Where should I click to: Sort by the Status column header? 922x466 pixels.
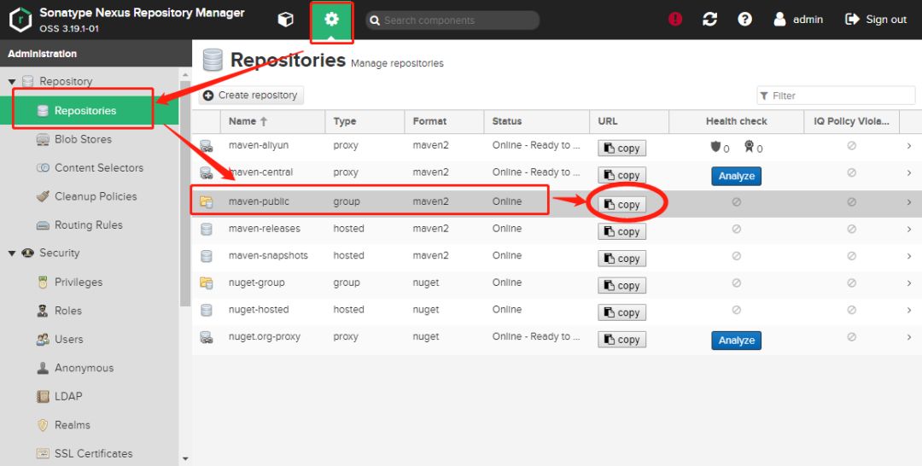536,121
